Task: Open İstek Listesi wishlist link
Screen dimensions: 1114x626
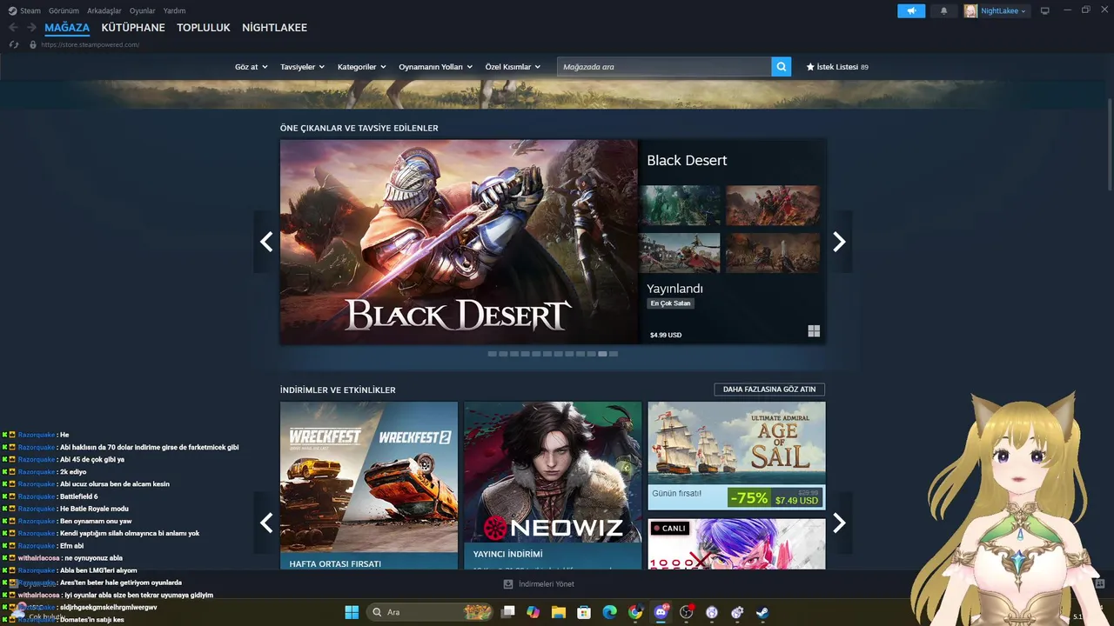Action: 837,67
